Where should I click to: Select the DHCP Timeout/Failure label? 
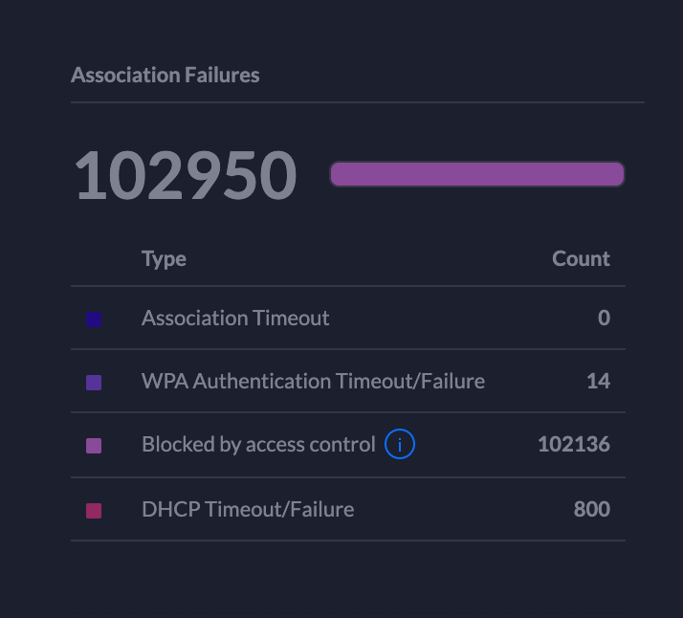tap(248, 509)
